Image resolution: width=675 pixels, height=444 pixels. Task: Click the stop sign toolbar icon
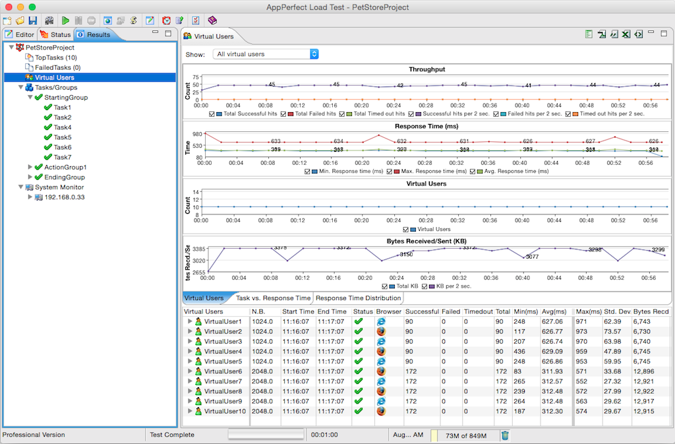tap(91, 20)
